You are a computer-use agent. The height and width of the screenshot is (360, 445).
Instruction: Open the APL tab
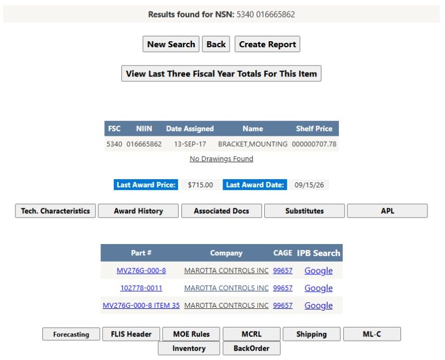coord(387,211)
